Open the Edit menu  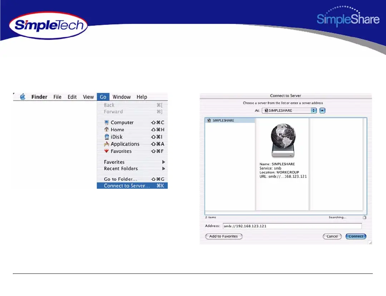pyautogui.click(x=72, y=97)
